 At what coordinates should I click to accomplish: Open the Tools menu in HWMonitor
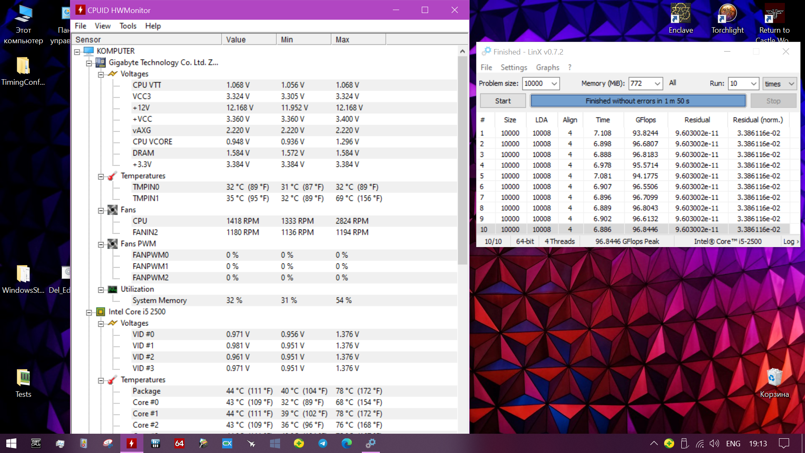[x=128, y=26]
